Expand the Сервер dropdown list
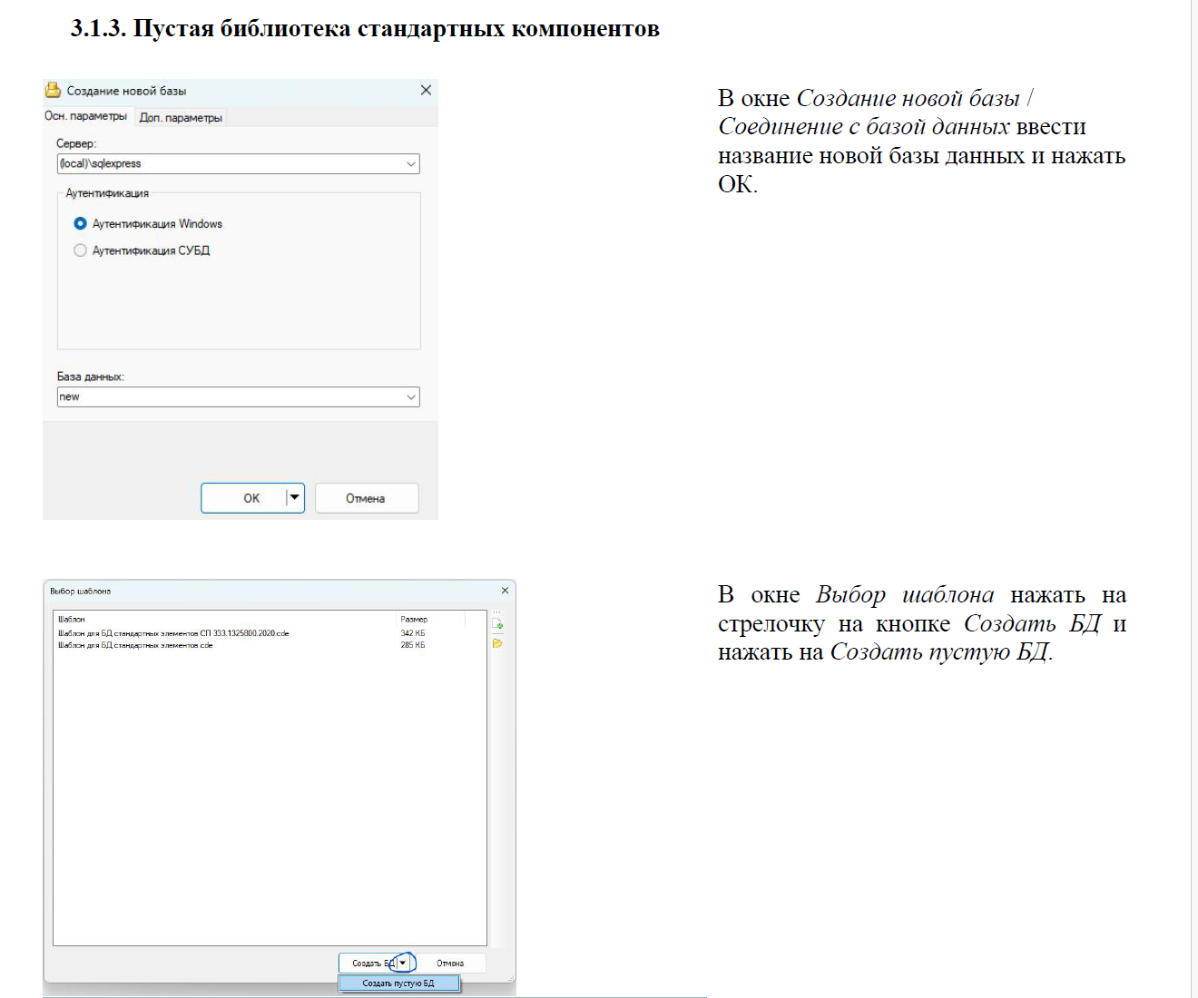1198x998 pixels. click(411, 164)
